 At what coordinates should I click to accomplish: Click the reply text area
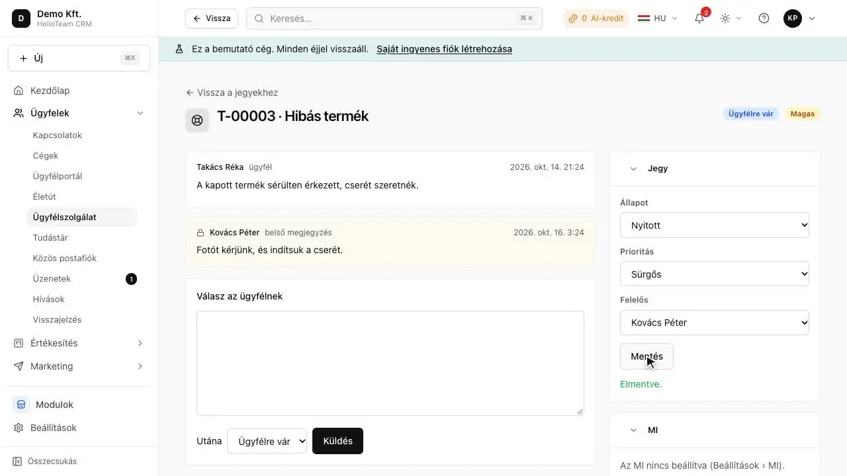click(x=390, y=363)
